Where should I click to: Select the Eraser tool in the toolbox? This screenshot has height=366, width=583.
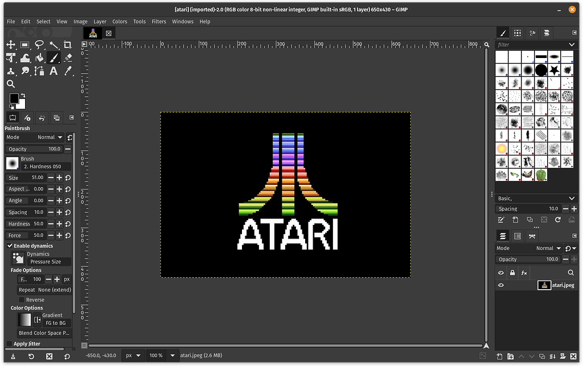pos(68,58)
